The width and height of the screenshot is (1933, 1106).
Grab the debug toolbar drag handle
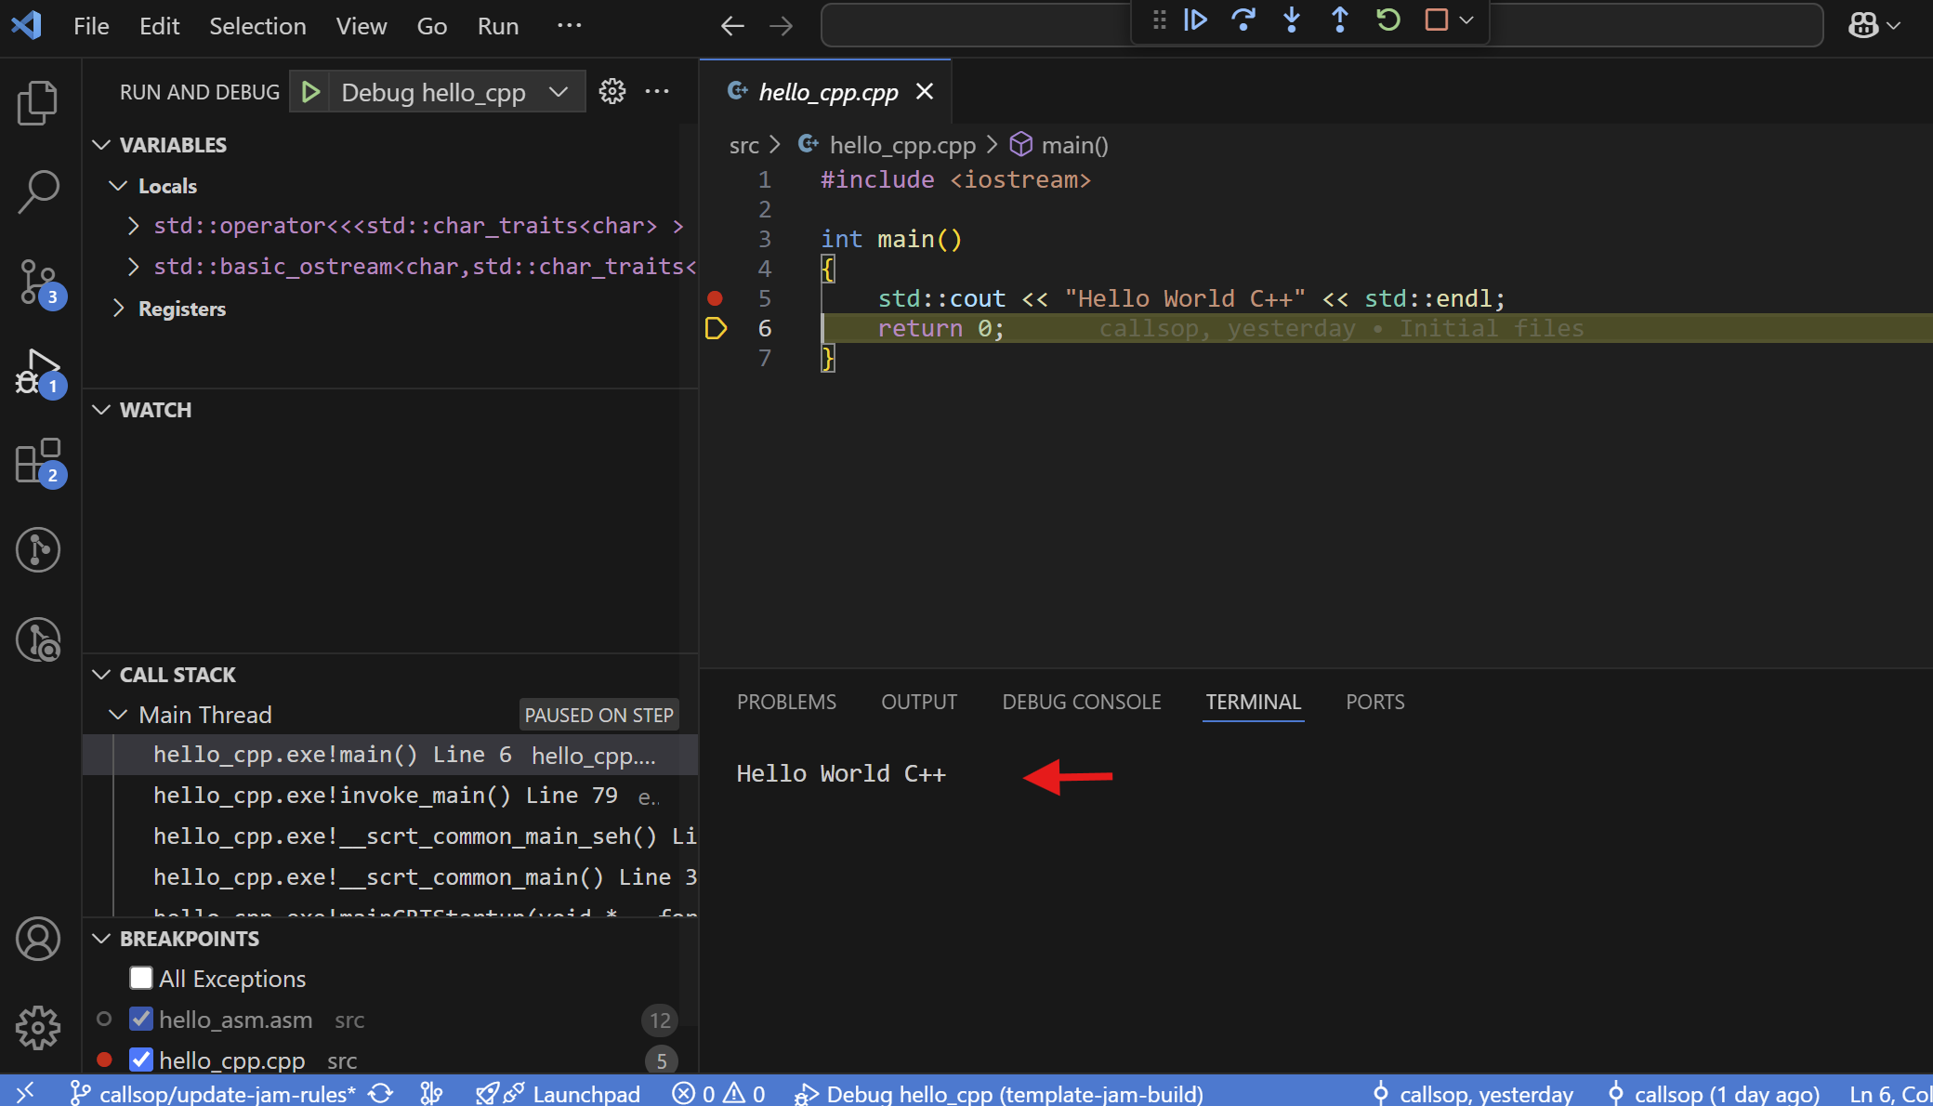[x=1159, y=20]
